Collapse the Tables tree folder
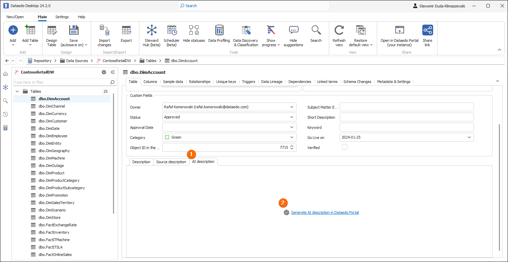 pos(17,91)
